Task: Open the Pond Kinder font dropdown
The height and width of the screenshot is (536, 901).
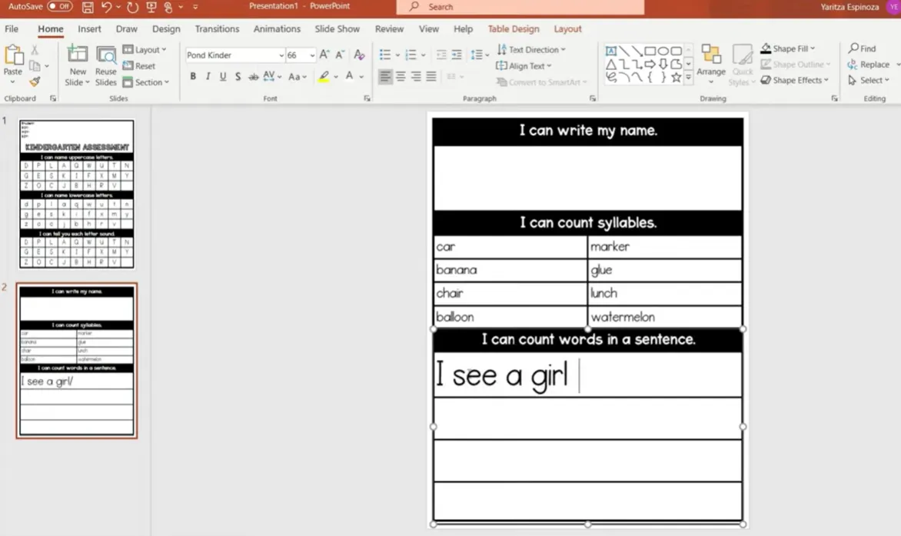Action: point(281,55)
